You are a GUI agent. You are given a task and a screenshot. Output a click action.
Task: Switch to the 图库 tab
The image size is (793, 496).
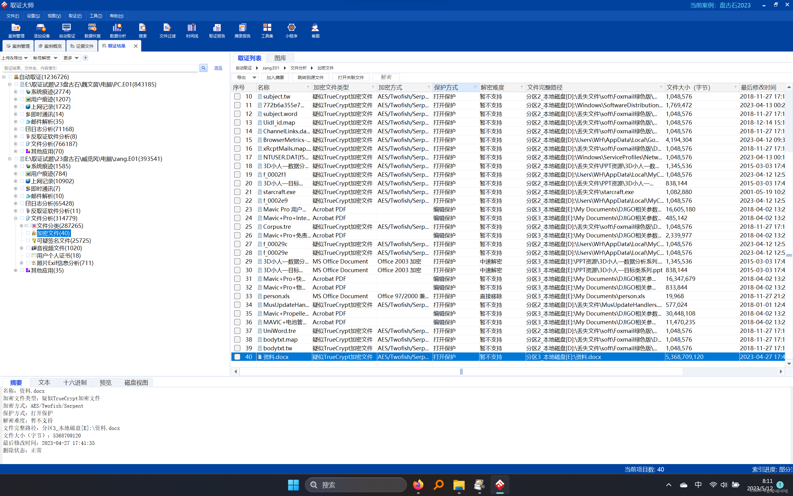point(280,58)
